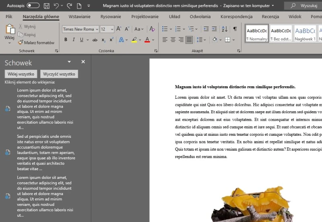Image resolution: width=322 pixels, height=222 pixels.
Task: Show paragraph marks with pilcrow icon
Action: (235, 29)
